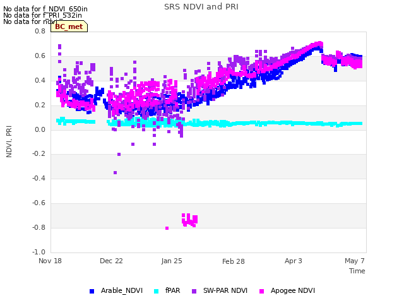This screenshot has height=303, width=404.
Task: Click the Apr 3 x-axis tick label
Action: 293,261
